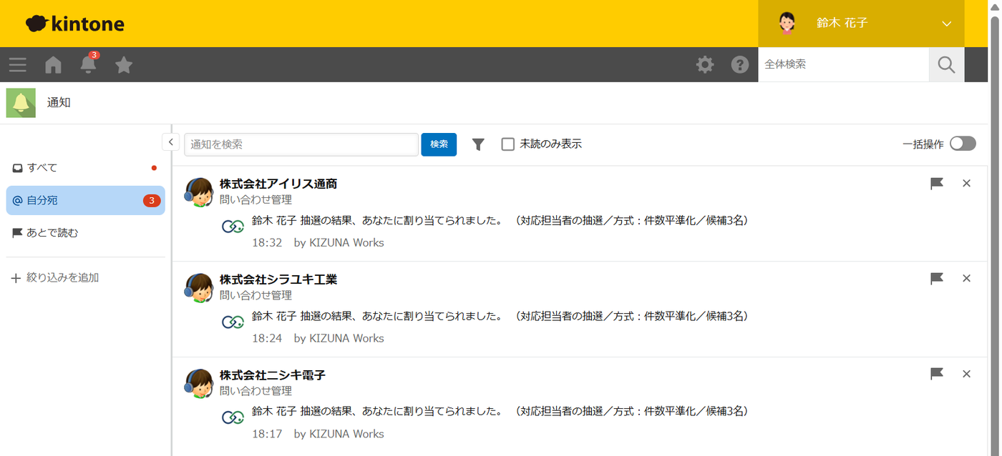Click KIZUNA Works icon in 18:32 notification
The height and width of the screenshot is (456, 1002).
(x=233, y=227)
